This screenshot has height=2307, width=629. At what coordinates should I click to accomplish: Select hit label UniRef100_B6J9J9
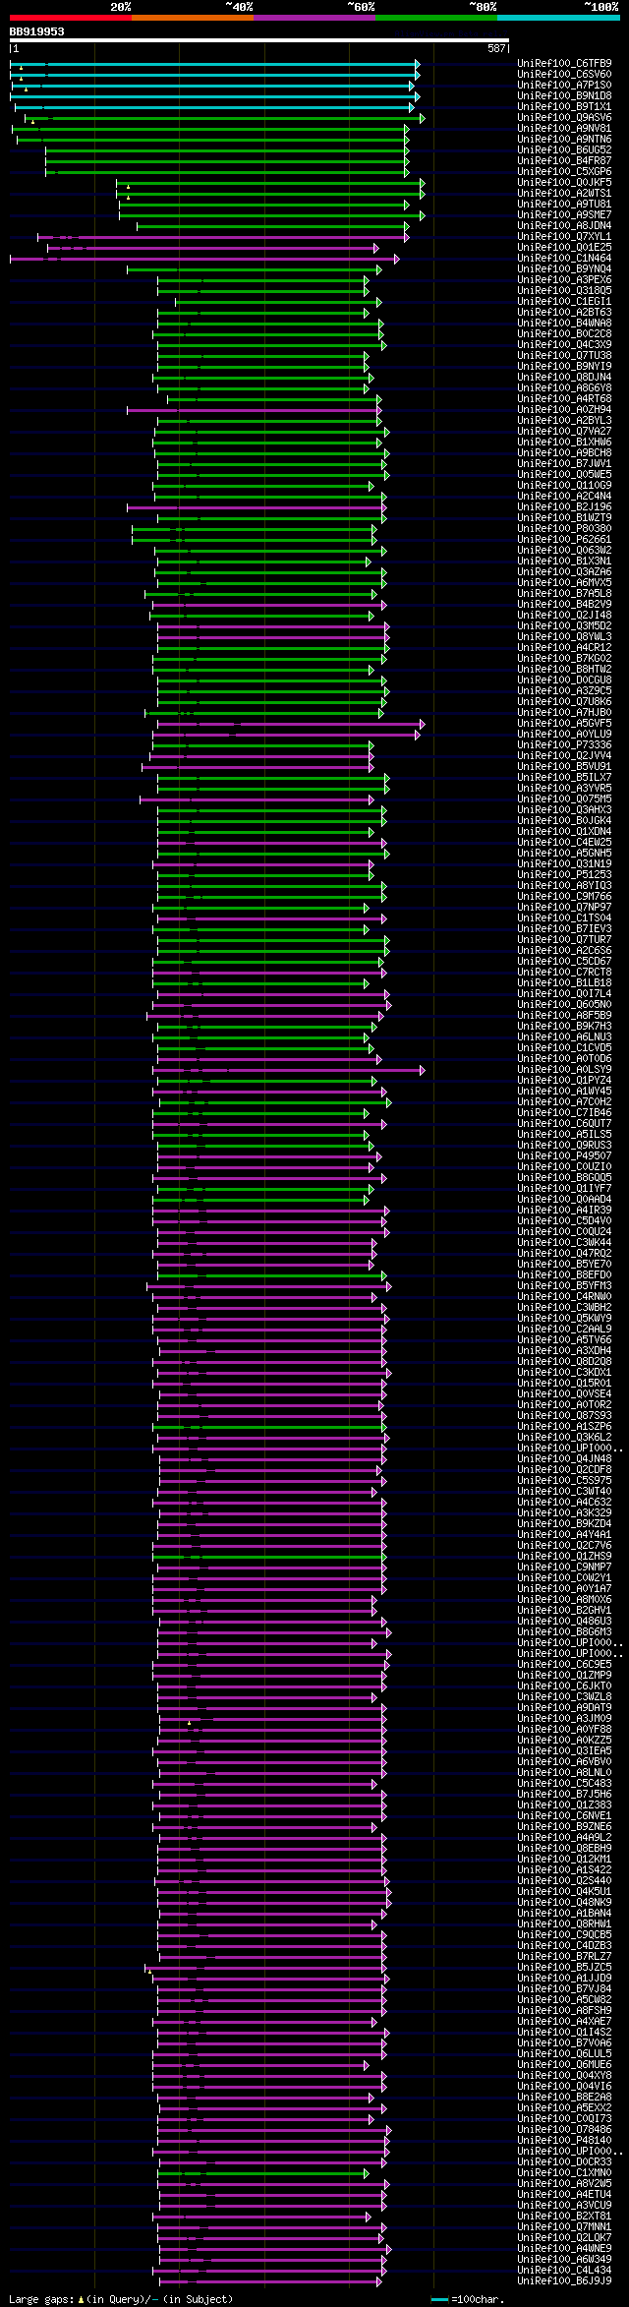click(x=564, y=2281)
